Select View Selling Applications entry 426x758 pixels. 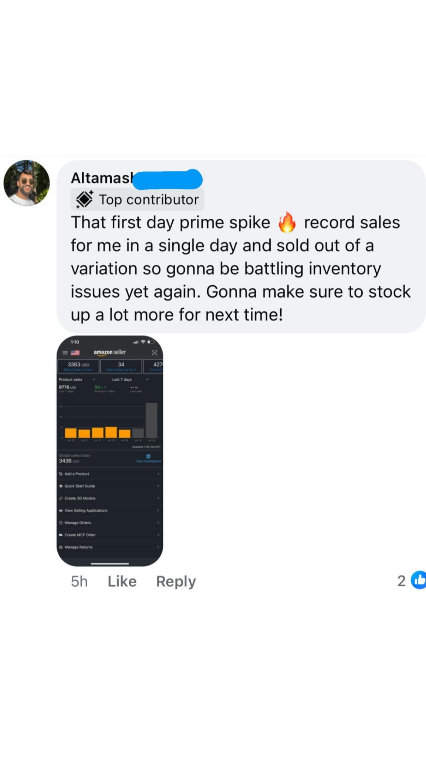pyautogui.click(x=86, y=510)
